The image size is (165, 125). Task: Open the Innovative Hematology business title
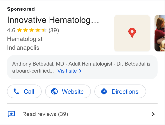coord(53,20)
